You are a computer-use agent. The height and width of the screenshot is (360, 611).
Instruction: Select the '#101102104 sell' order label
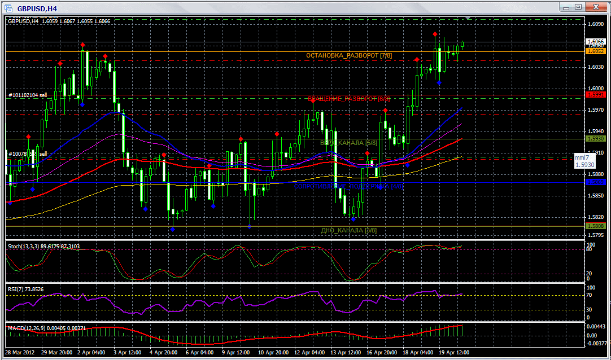click(28, 95)
